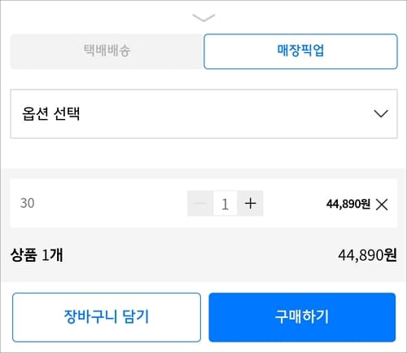This screenshot has height=353, width=407.
Task: Click the selected option label 30
Action: click(28, 203)
